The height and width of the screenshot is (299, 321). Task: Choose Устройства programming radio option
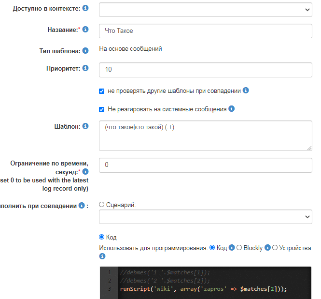pyautogui.click(x=275, y=248)
